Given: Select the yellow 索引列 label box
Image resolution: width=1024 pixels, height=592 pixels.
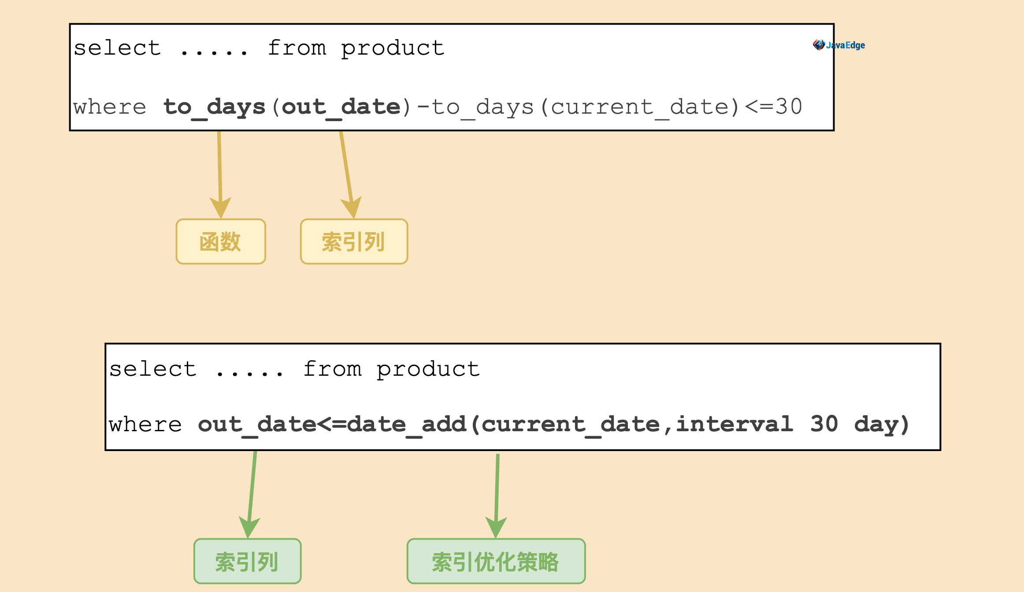Looking at the screenshot, I should [x=354, y=242].
